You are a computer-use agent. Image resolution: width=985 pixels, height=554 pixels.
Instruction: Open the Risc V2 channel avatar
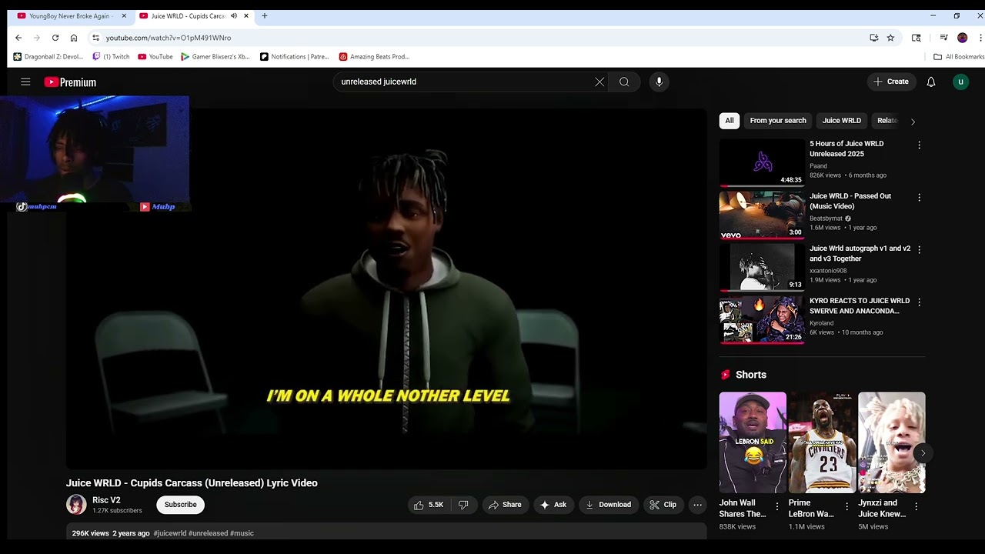click(76, 505)
